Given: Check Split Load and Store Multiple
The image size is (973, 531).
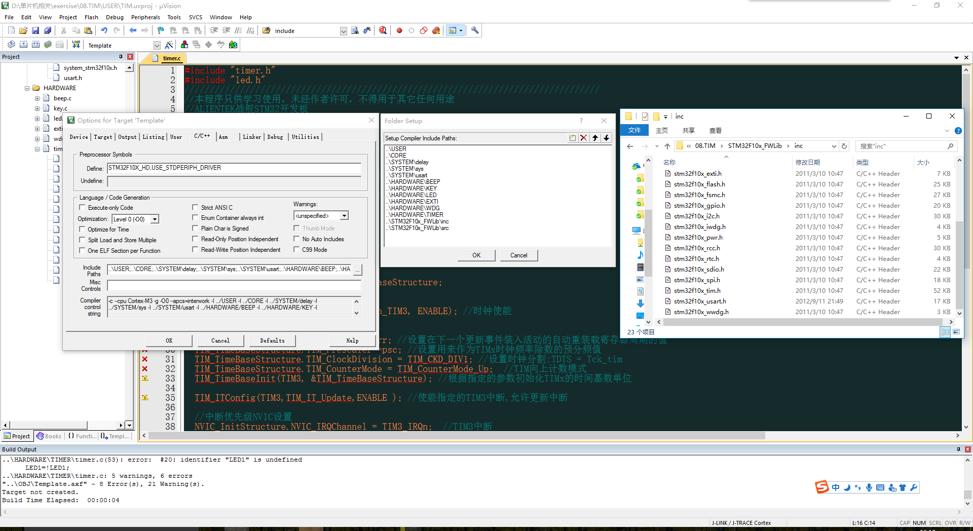Looking at the screenshot, I should coord(82,240).
